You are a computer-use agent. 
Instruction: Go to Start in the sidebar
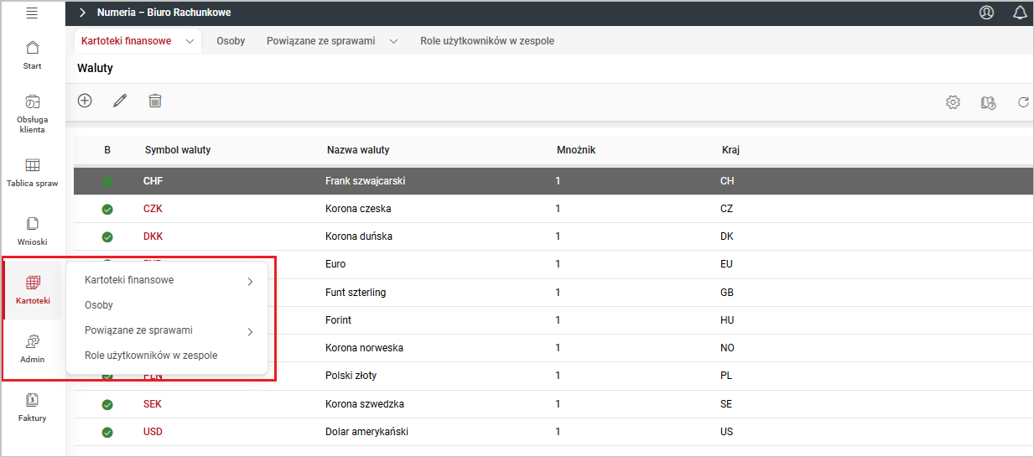pos(32,55)
